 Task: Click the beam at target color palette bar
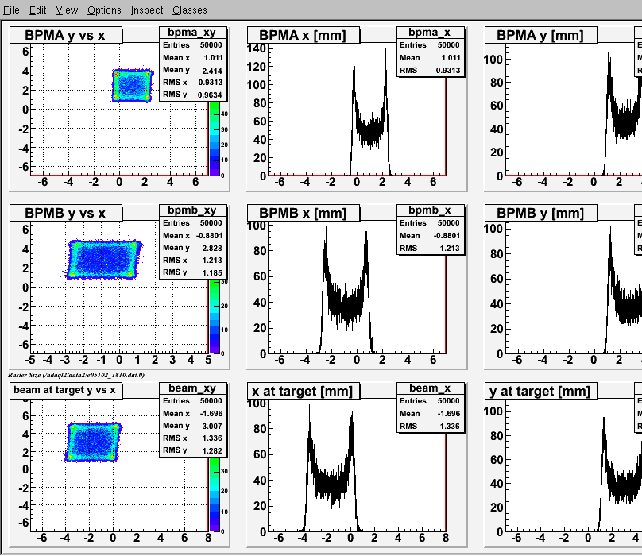coord(215,495)
